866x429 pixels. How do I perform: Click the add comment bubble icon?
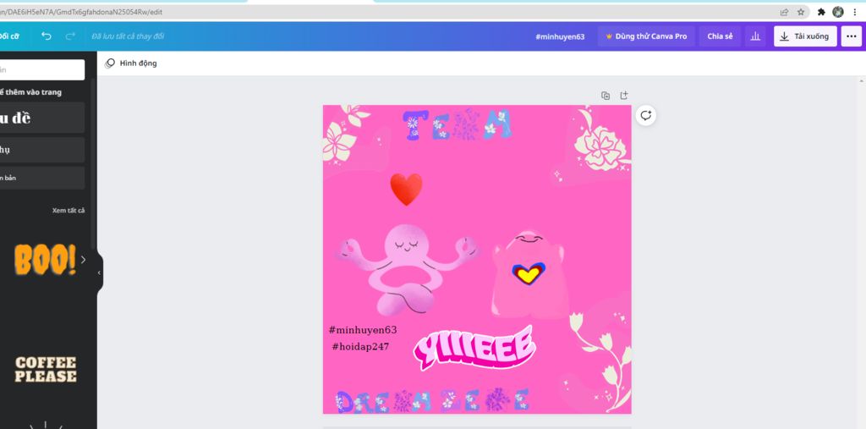[x=645, y=116]
